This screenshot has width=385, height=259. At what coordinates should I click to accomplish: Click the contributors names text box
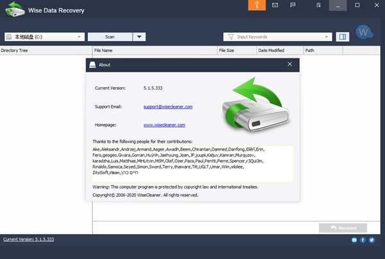[193, 164]
